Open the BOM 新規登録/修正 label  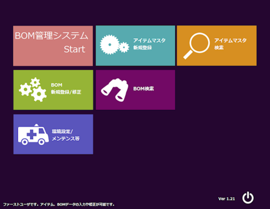point(66,89)
